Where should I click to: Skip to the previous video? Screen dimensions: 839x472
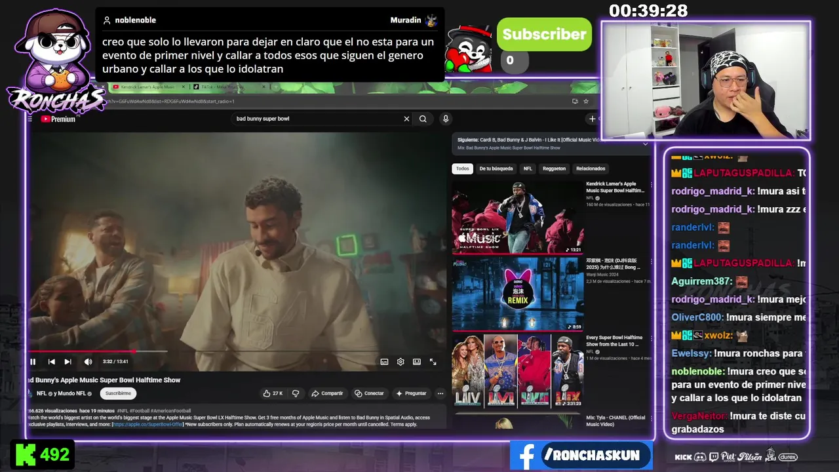pos(51,362)
